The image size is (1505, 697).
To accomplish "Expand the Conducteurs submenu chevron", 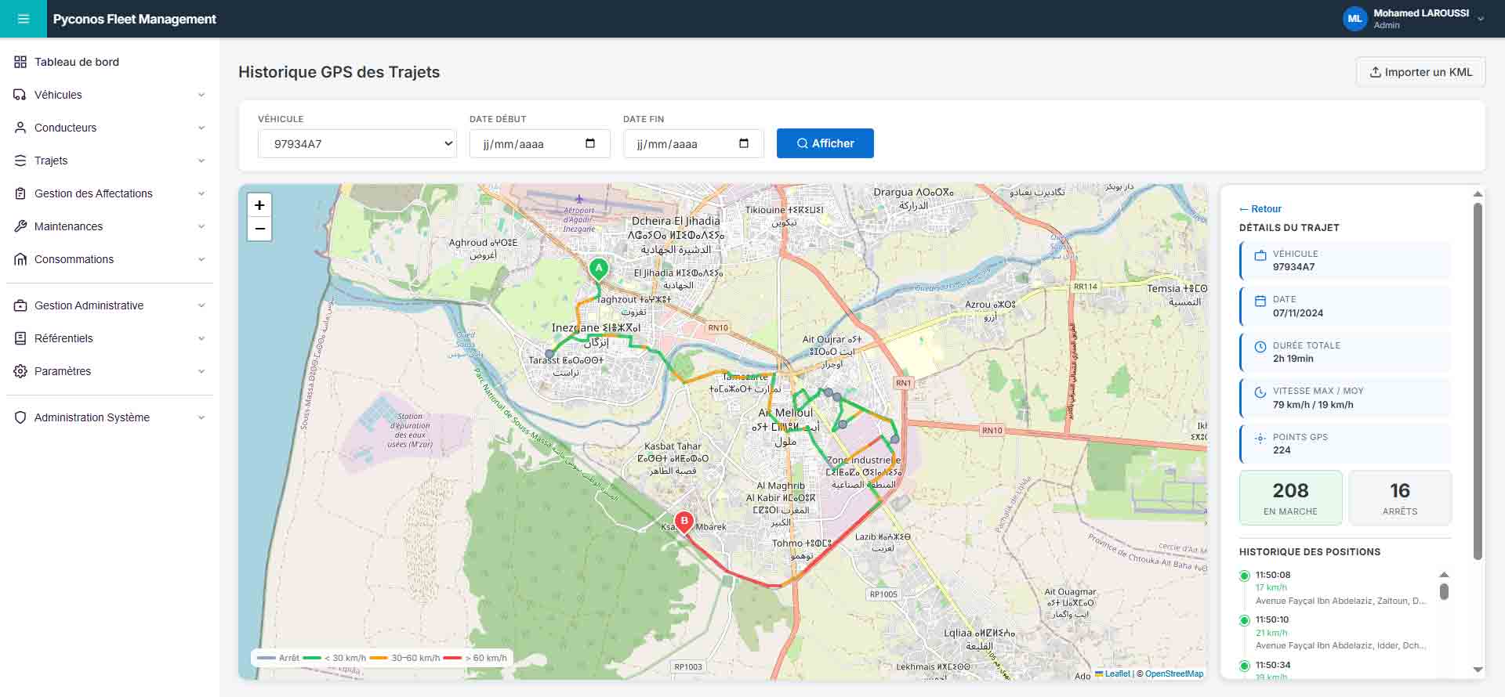I will 201,128.
